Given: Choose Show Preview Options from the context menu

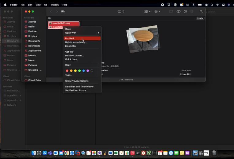Looking at the screenshot, I should tap(77, 81).
